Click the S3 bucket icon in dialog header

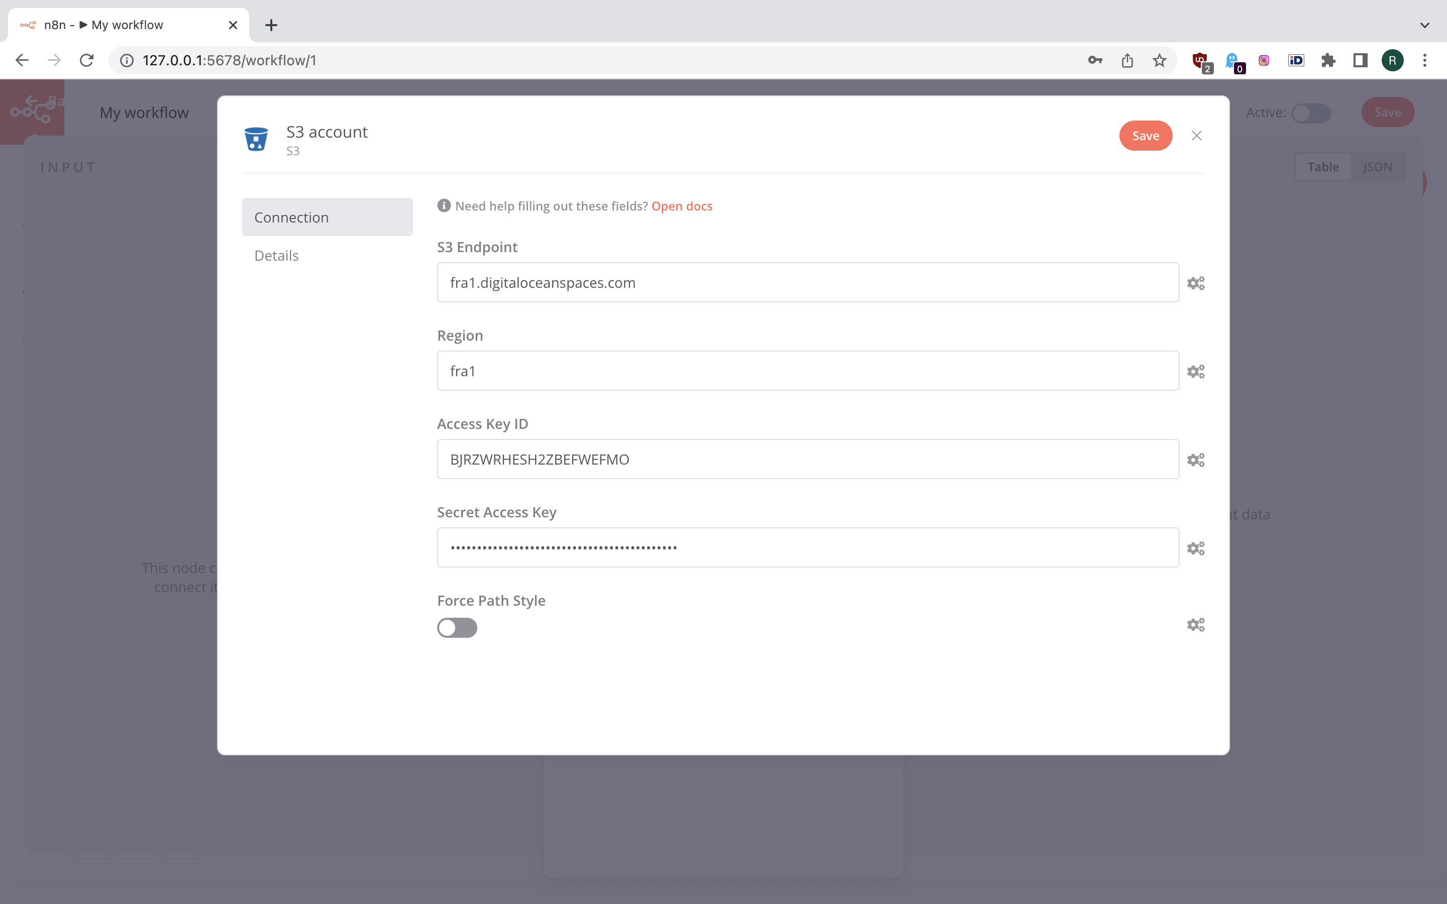pos(256,139)
